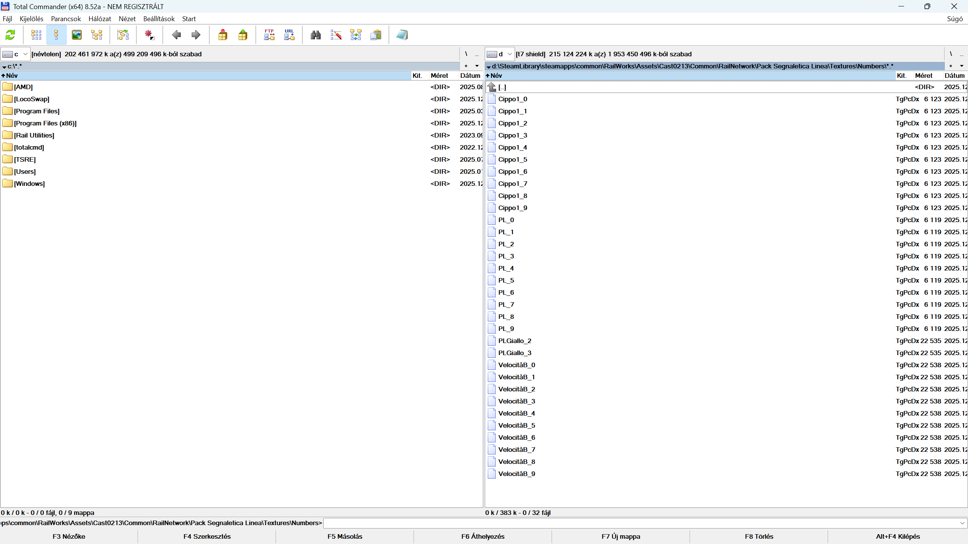
Task: Toggle full details view mode
Action: click(56, 35)
